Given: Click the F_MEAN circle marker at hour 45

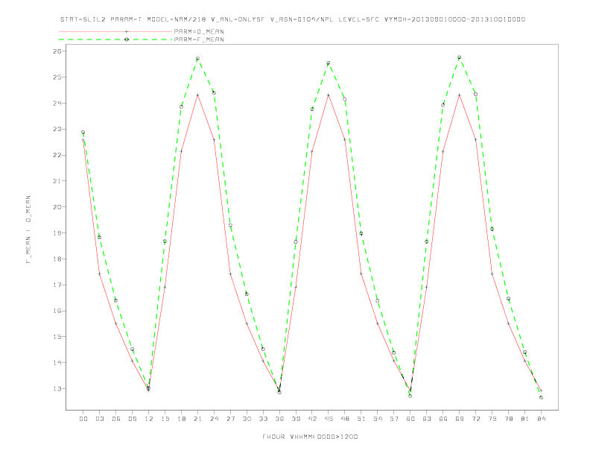Looking at the screenshot, I should click(x=329, y=63).
